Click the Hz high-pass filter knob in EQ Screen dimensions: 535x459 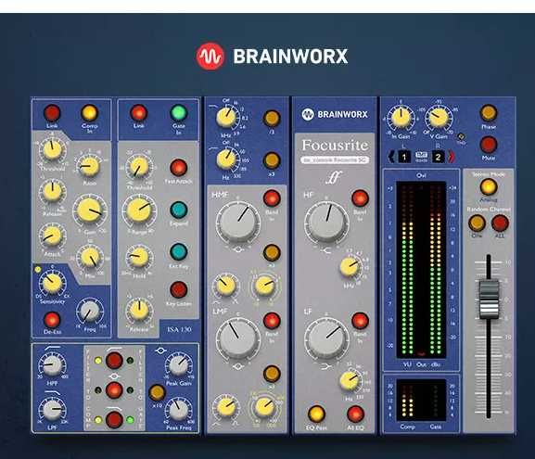point(226,159)
